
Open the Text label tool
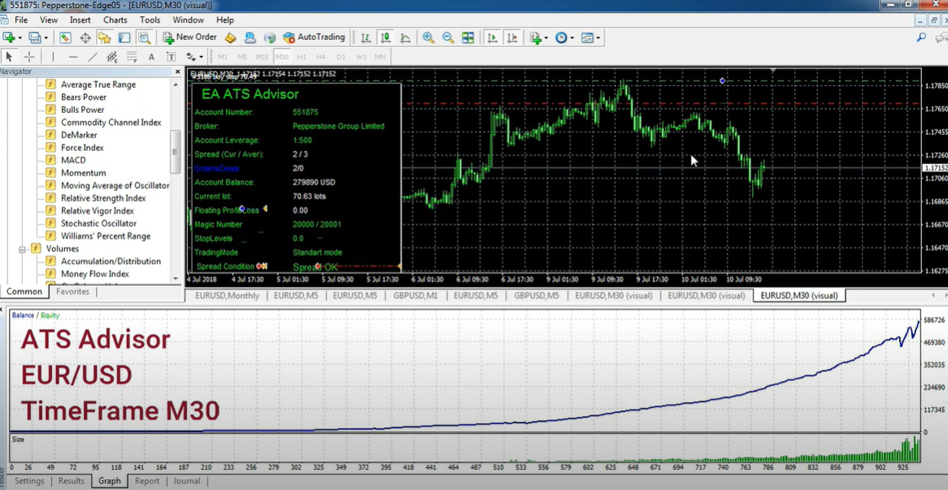[170, 56]
